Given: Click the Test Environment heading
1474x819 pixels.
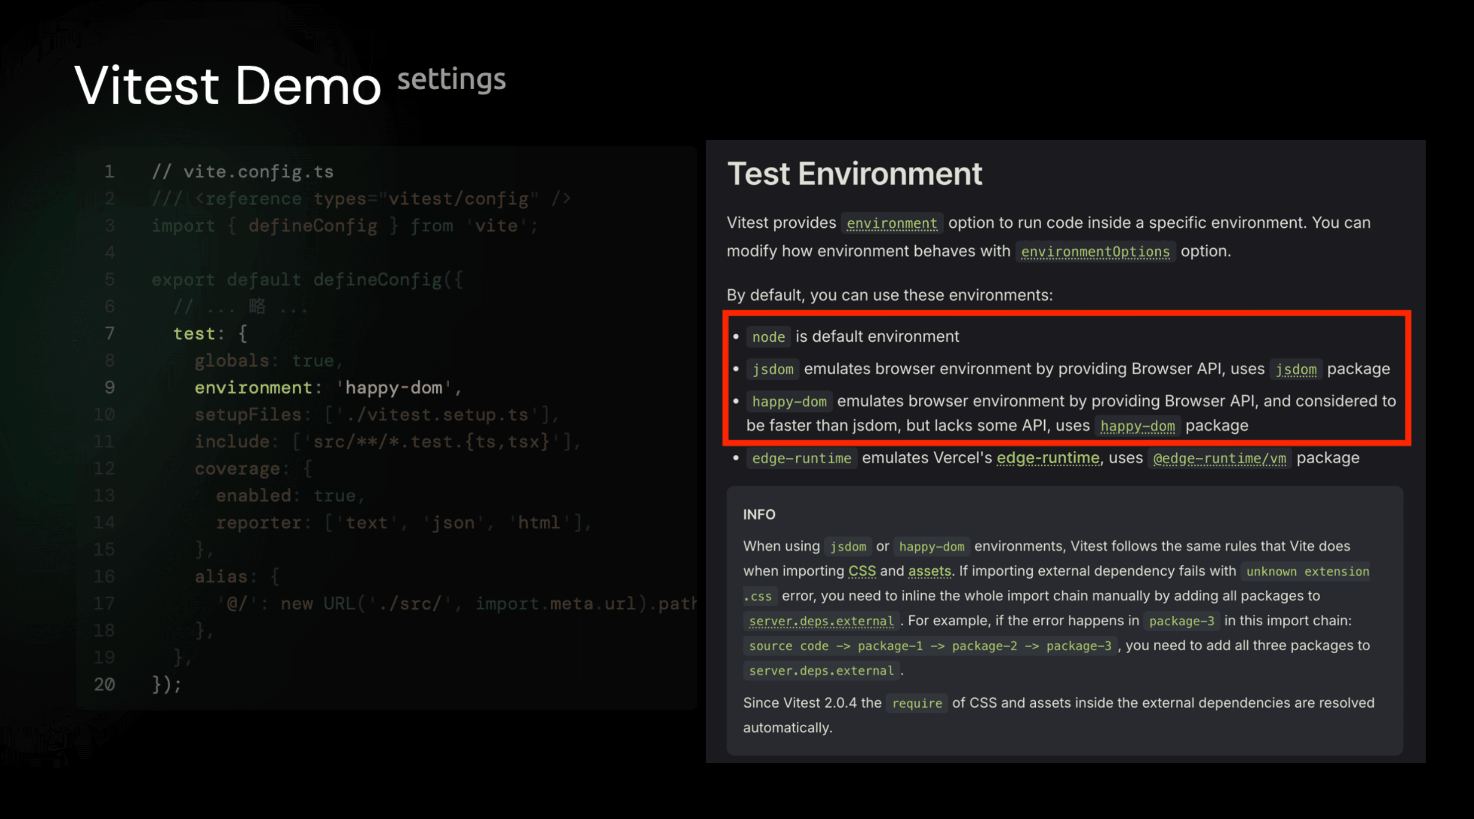Looking at the screenshot, I should 855,173.
